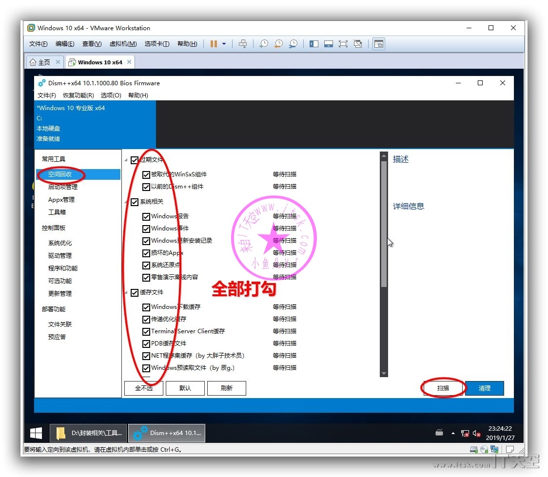Screen dimensions: 548x477
Task: Open the D:\封装相关\工具 folder taskbar item
Action: click(x=88, y=433)
